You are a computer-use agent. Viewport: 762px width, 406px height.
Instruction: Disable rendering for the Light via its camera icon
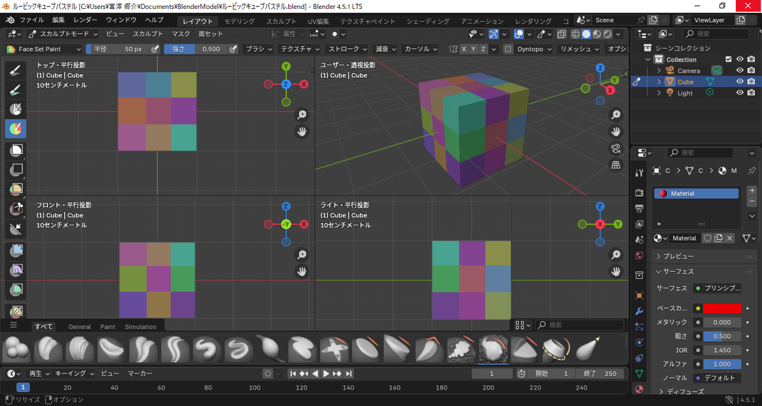pyautogui.click(x=751, y=93)
